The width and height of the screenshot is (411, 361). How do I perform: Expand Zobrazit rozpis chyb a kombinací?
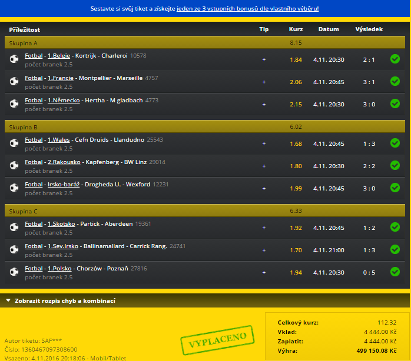(x=60, y=300)
